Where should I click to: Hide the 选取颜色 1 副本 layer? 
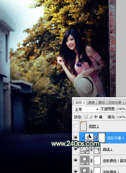(75, 160)
